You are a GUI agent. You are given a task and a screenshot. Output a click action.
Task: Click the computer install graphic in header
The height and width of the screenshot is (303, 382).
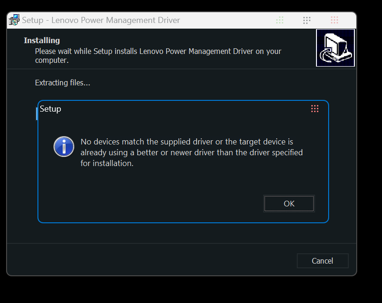pos(335,48)
